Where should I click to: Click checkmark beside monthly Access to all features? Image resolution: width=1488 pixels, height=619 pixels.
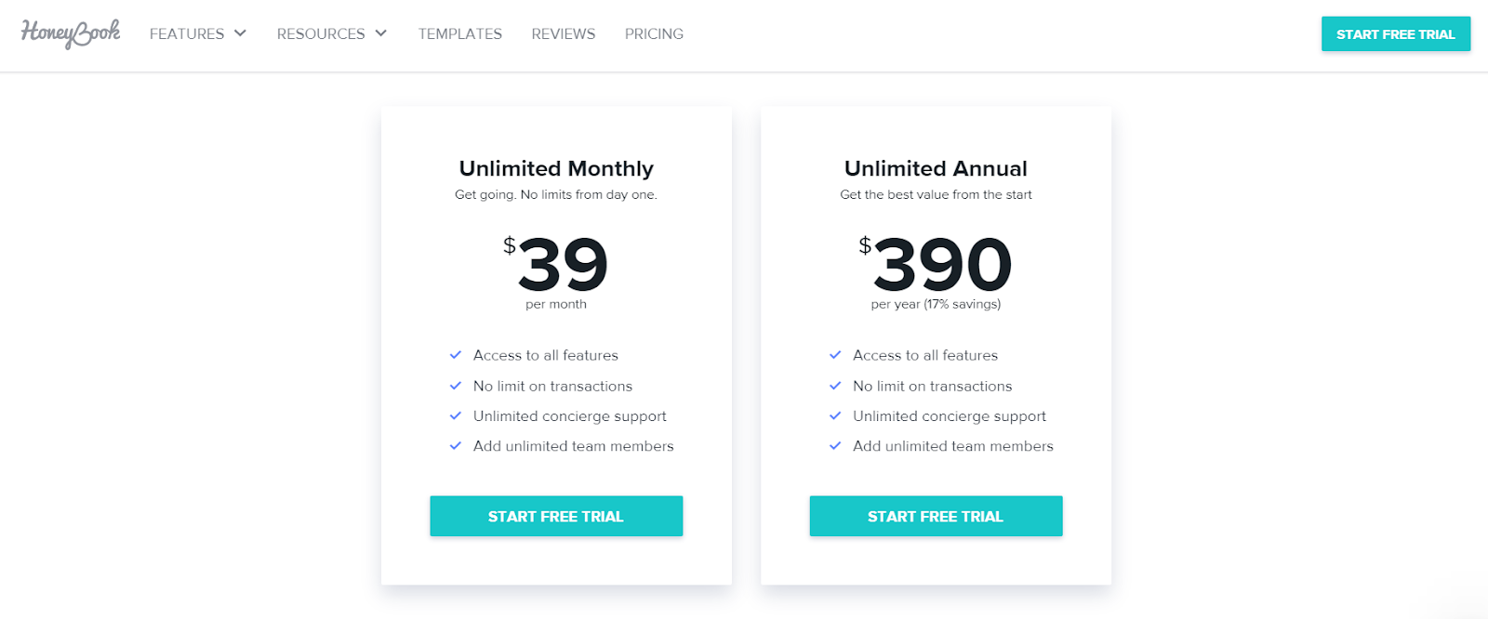[456, 355]
